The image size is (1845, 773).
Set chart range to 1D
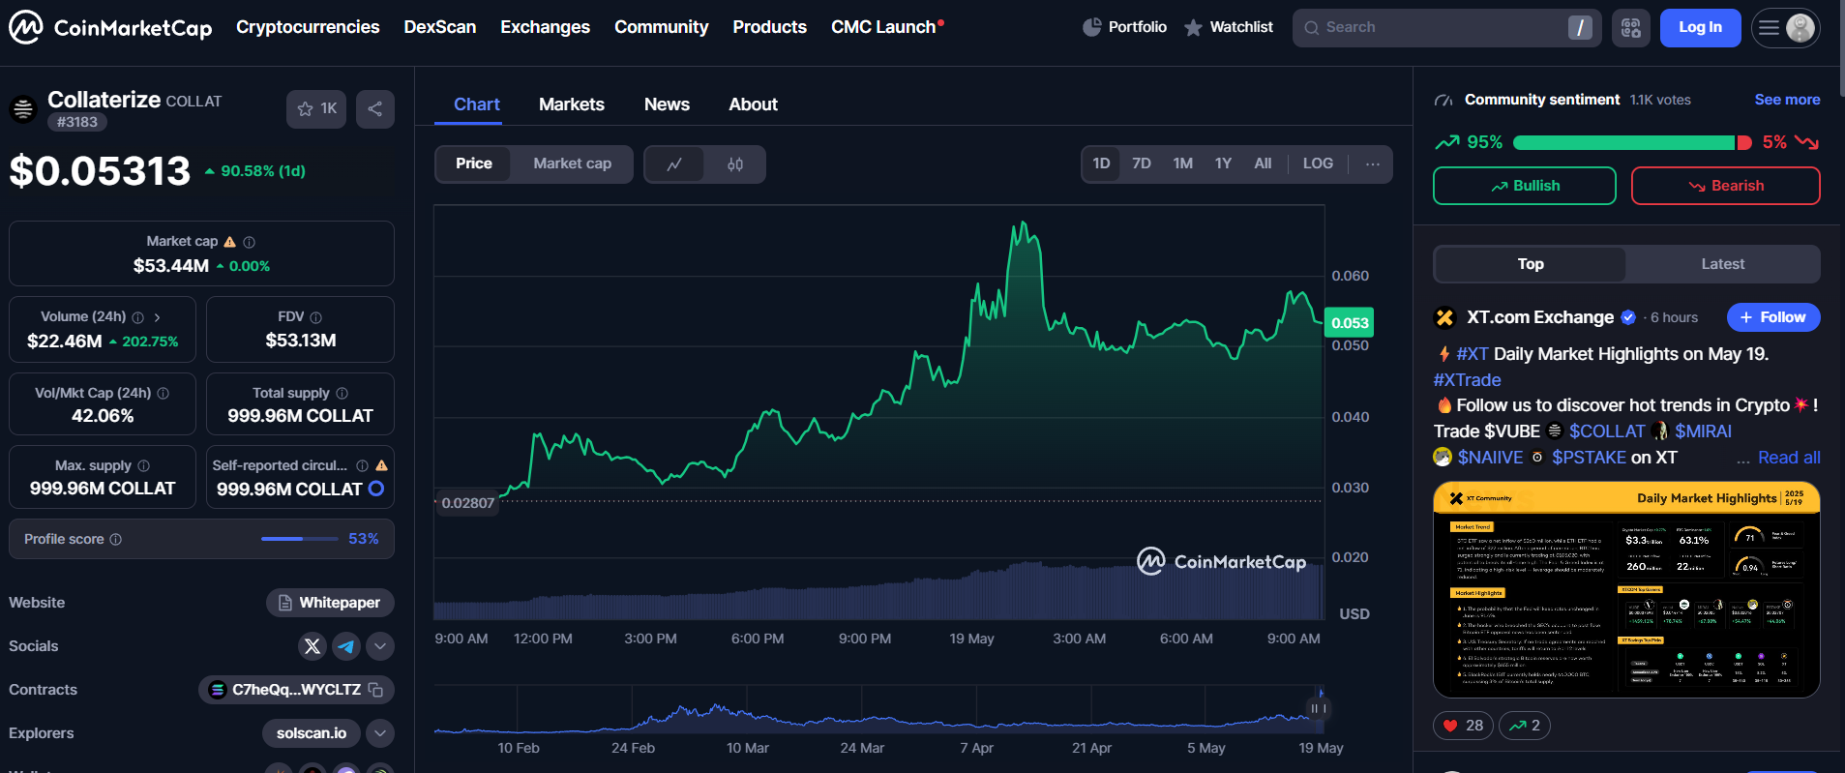[x=1102, y=164]
